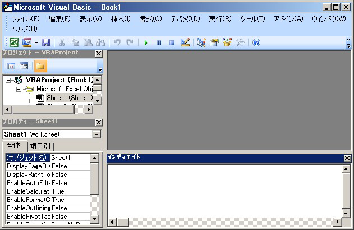The image size is (354, 230).
Task: Open the デバッグ(D) menu
Action: coord(185,19)
